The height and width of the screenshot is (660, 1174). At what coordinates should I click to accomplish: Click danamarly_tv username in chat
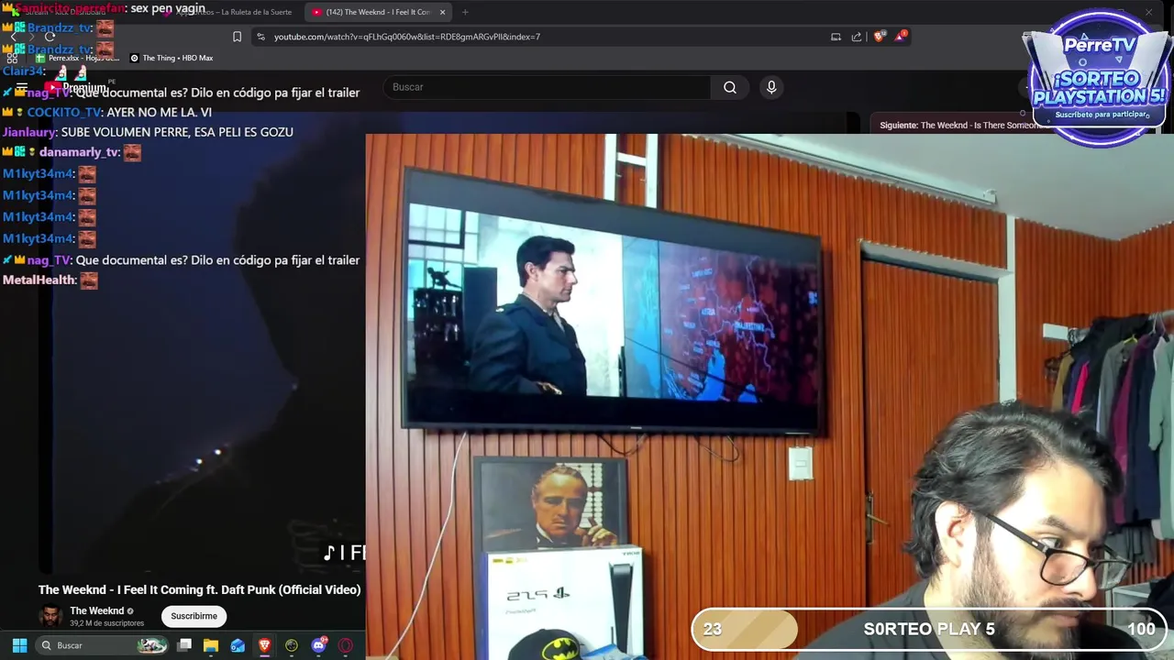tap(79, 152)
